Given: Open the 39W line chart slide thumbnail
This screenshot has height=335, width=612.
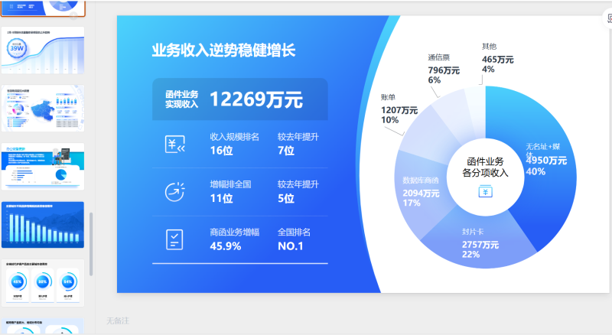Looking at the screenshot, I should [43, 50].
